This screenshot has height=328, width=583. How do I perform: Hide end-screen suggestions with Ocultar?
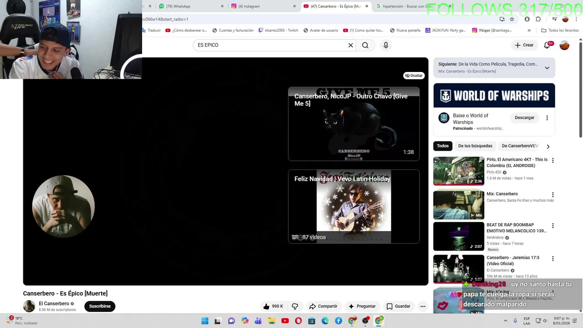[414, 76]
